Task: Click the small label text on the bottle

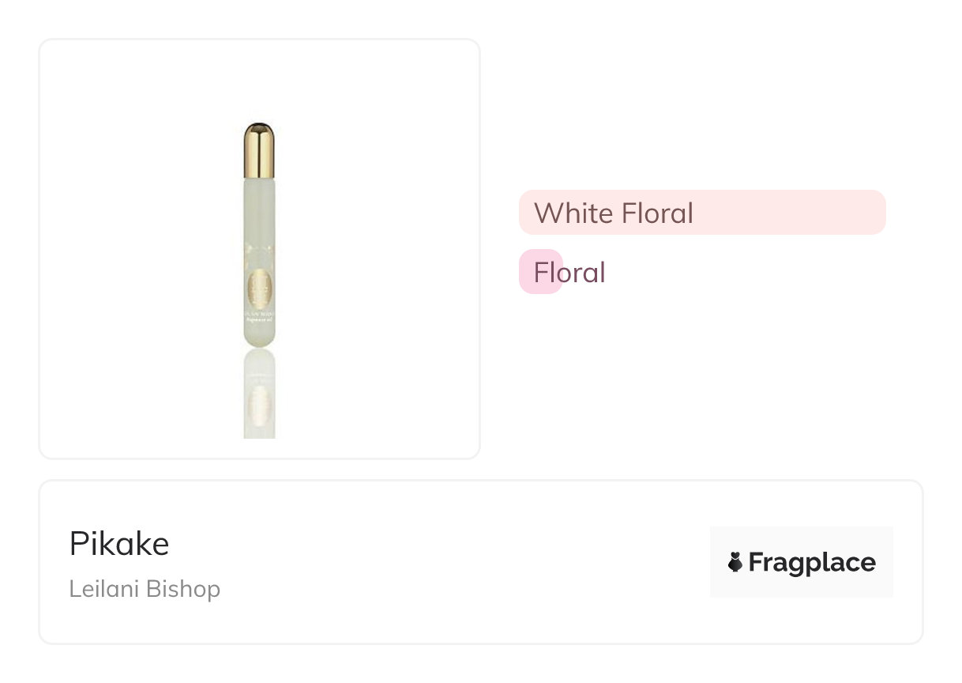Action: pos(259,319)
